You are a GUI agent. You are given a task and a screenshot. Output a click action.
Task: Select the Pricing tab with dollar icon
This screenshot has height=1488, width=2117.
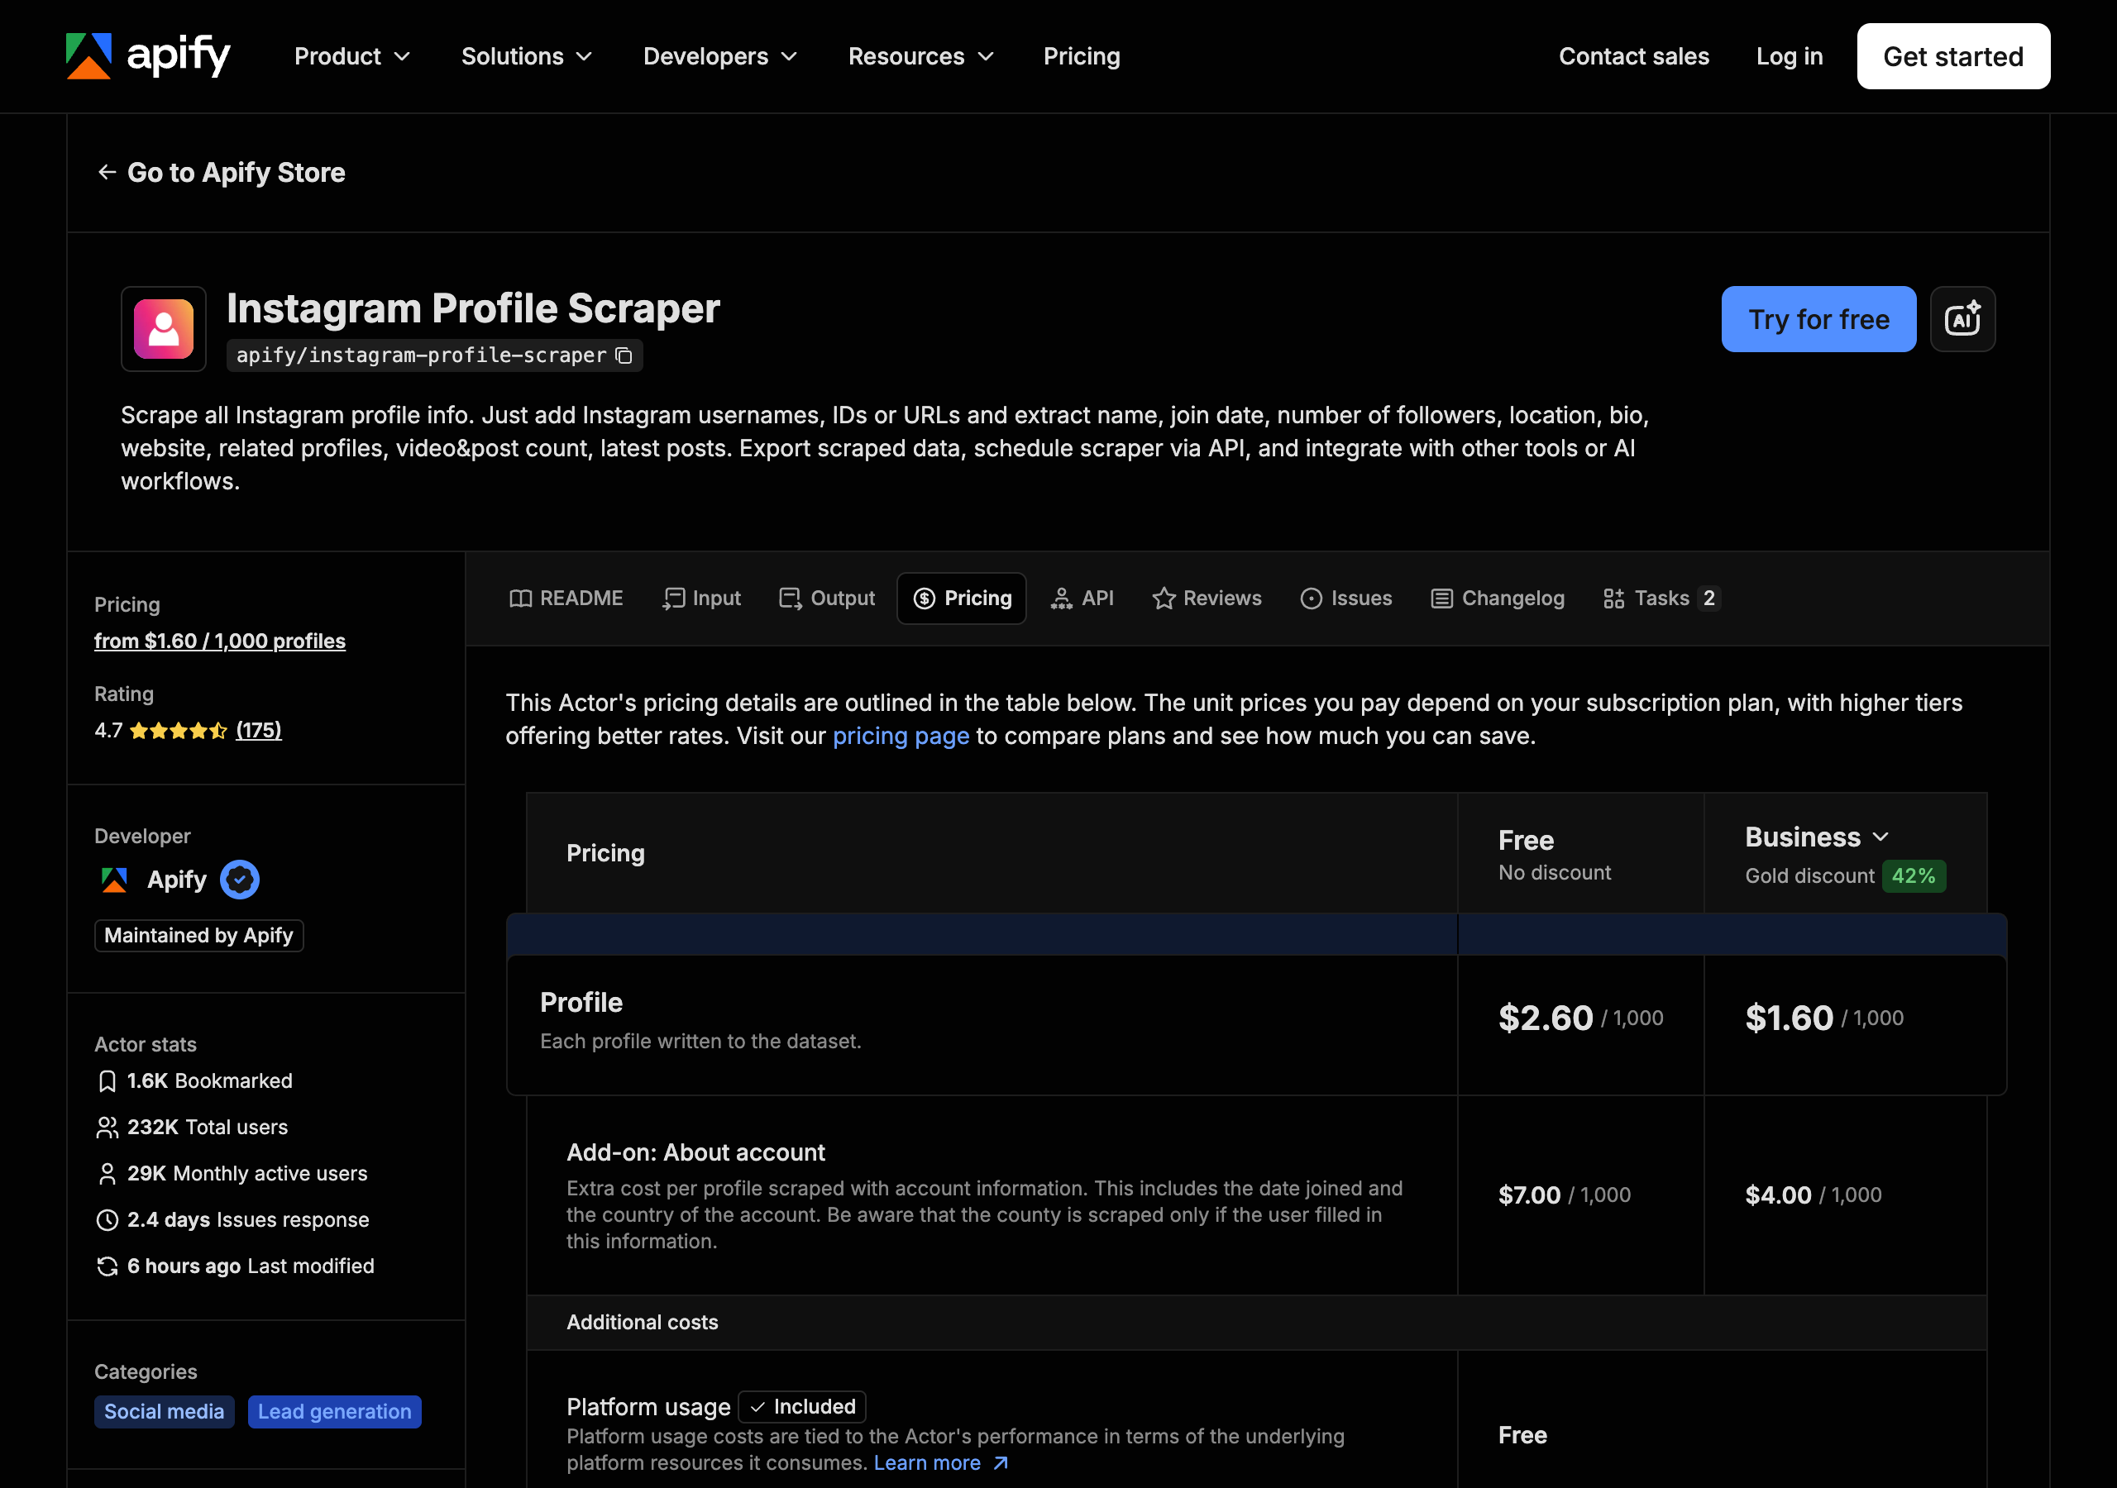tap(962, 599)
